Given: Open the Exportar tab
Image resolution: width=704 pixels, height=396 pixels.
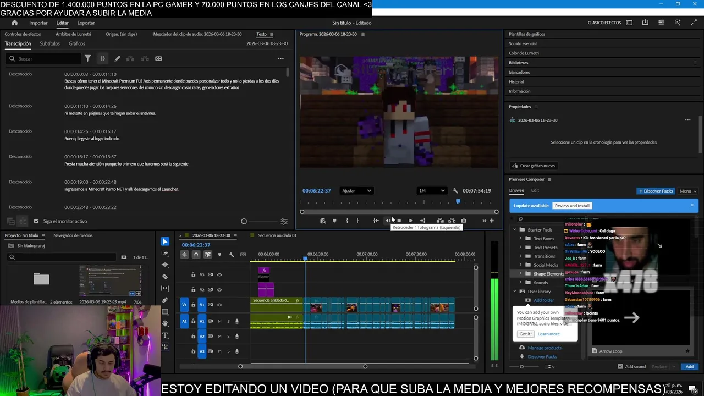Looking at the screenshot, I should click(x=86, y=23).
